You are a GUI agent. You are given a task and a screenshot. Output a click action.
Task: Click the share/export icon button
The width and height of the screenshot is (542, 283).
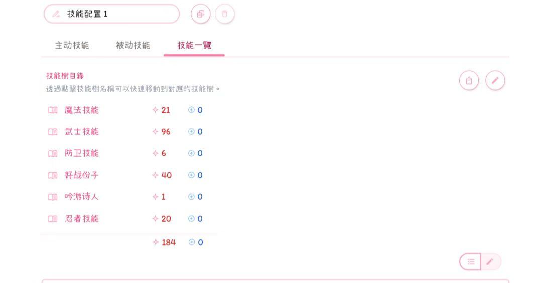(469, 80)
